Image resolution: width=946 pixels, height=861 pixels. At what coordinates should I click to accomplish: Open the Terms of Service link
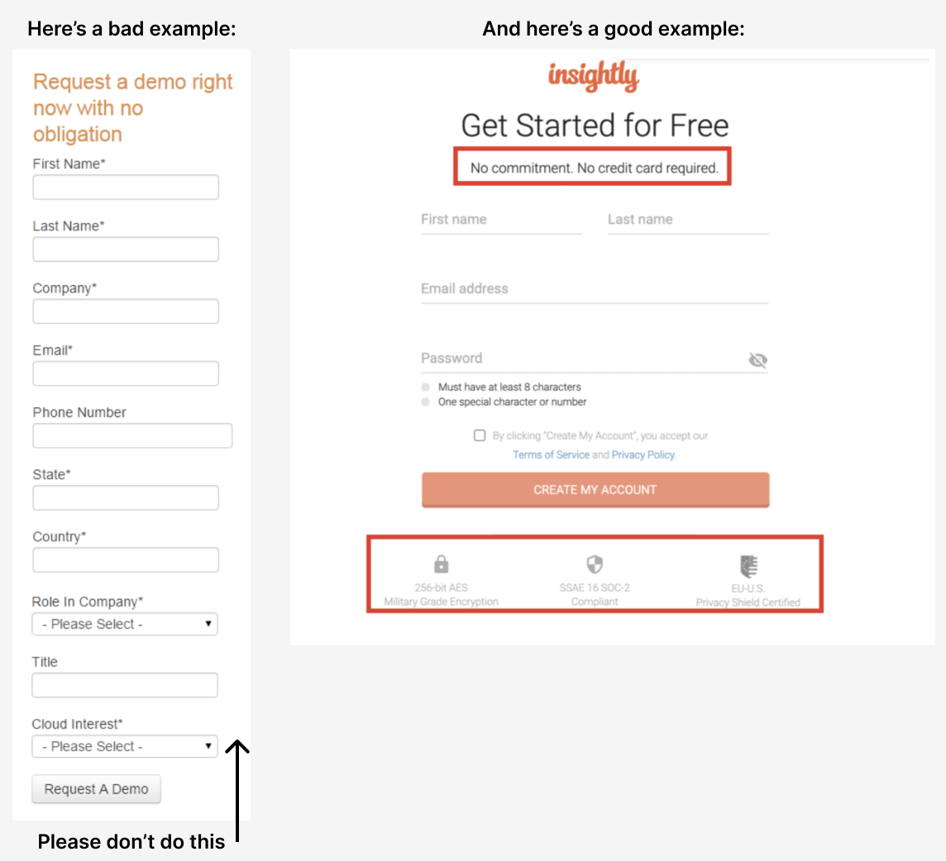point(551,454)
